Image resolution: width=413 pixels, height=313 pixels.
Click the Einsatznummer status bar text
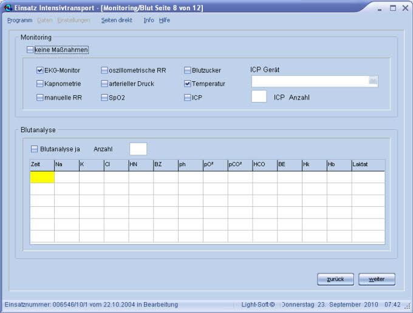pyautogui.click(x=91, y=305)
